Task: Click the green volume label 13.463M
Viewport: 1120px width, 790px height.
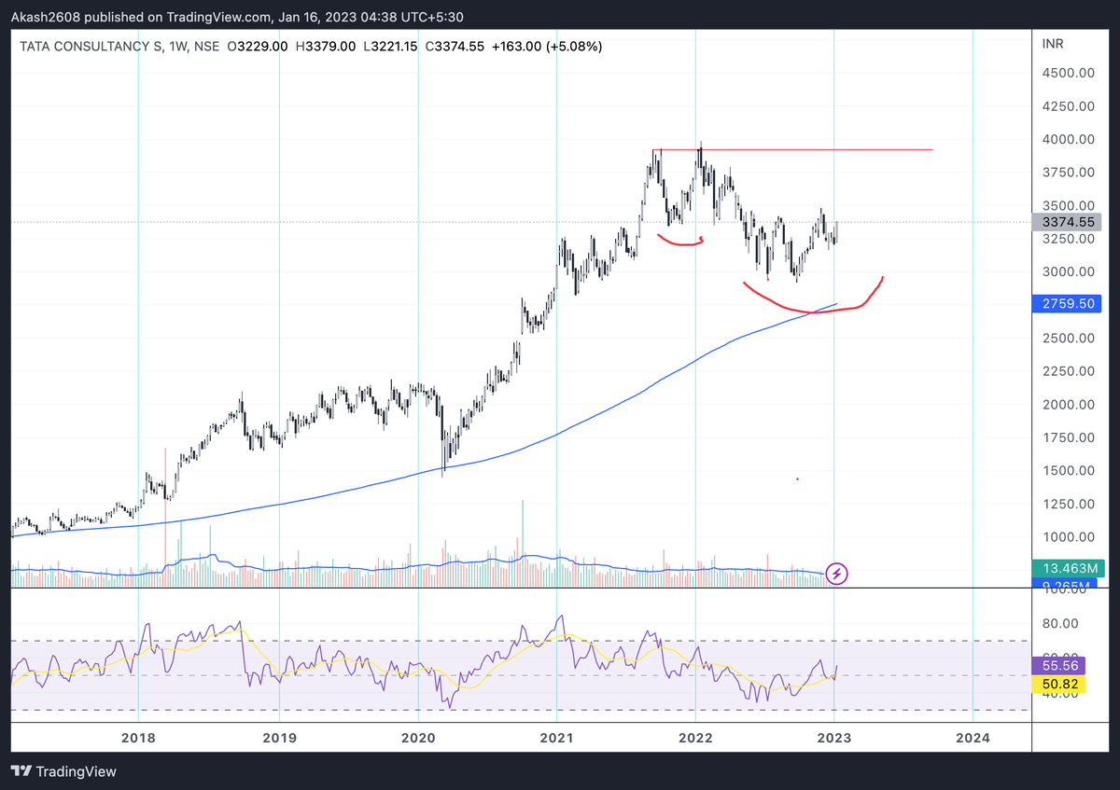Action: pos(1067,567)
